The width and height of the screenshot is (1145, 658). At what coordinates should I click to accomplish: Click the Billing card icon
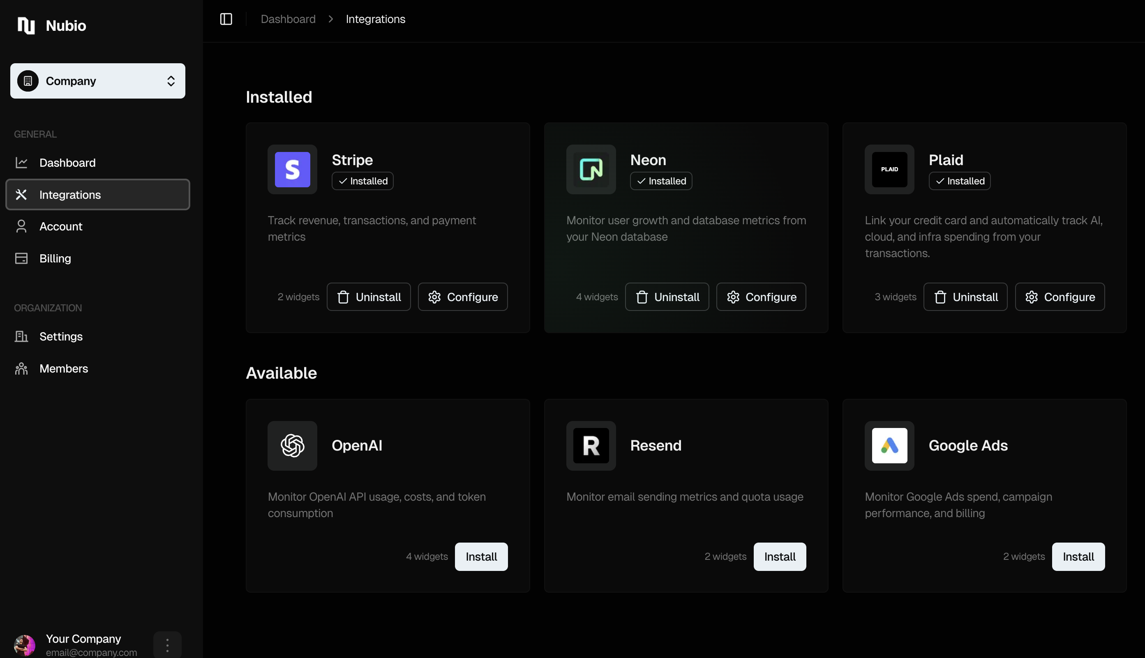click(x=22, y=258)
